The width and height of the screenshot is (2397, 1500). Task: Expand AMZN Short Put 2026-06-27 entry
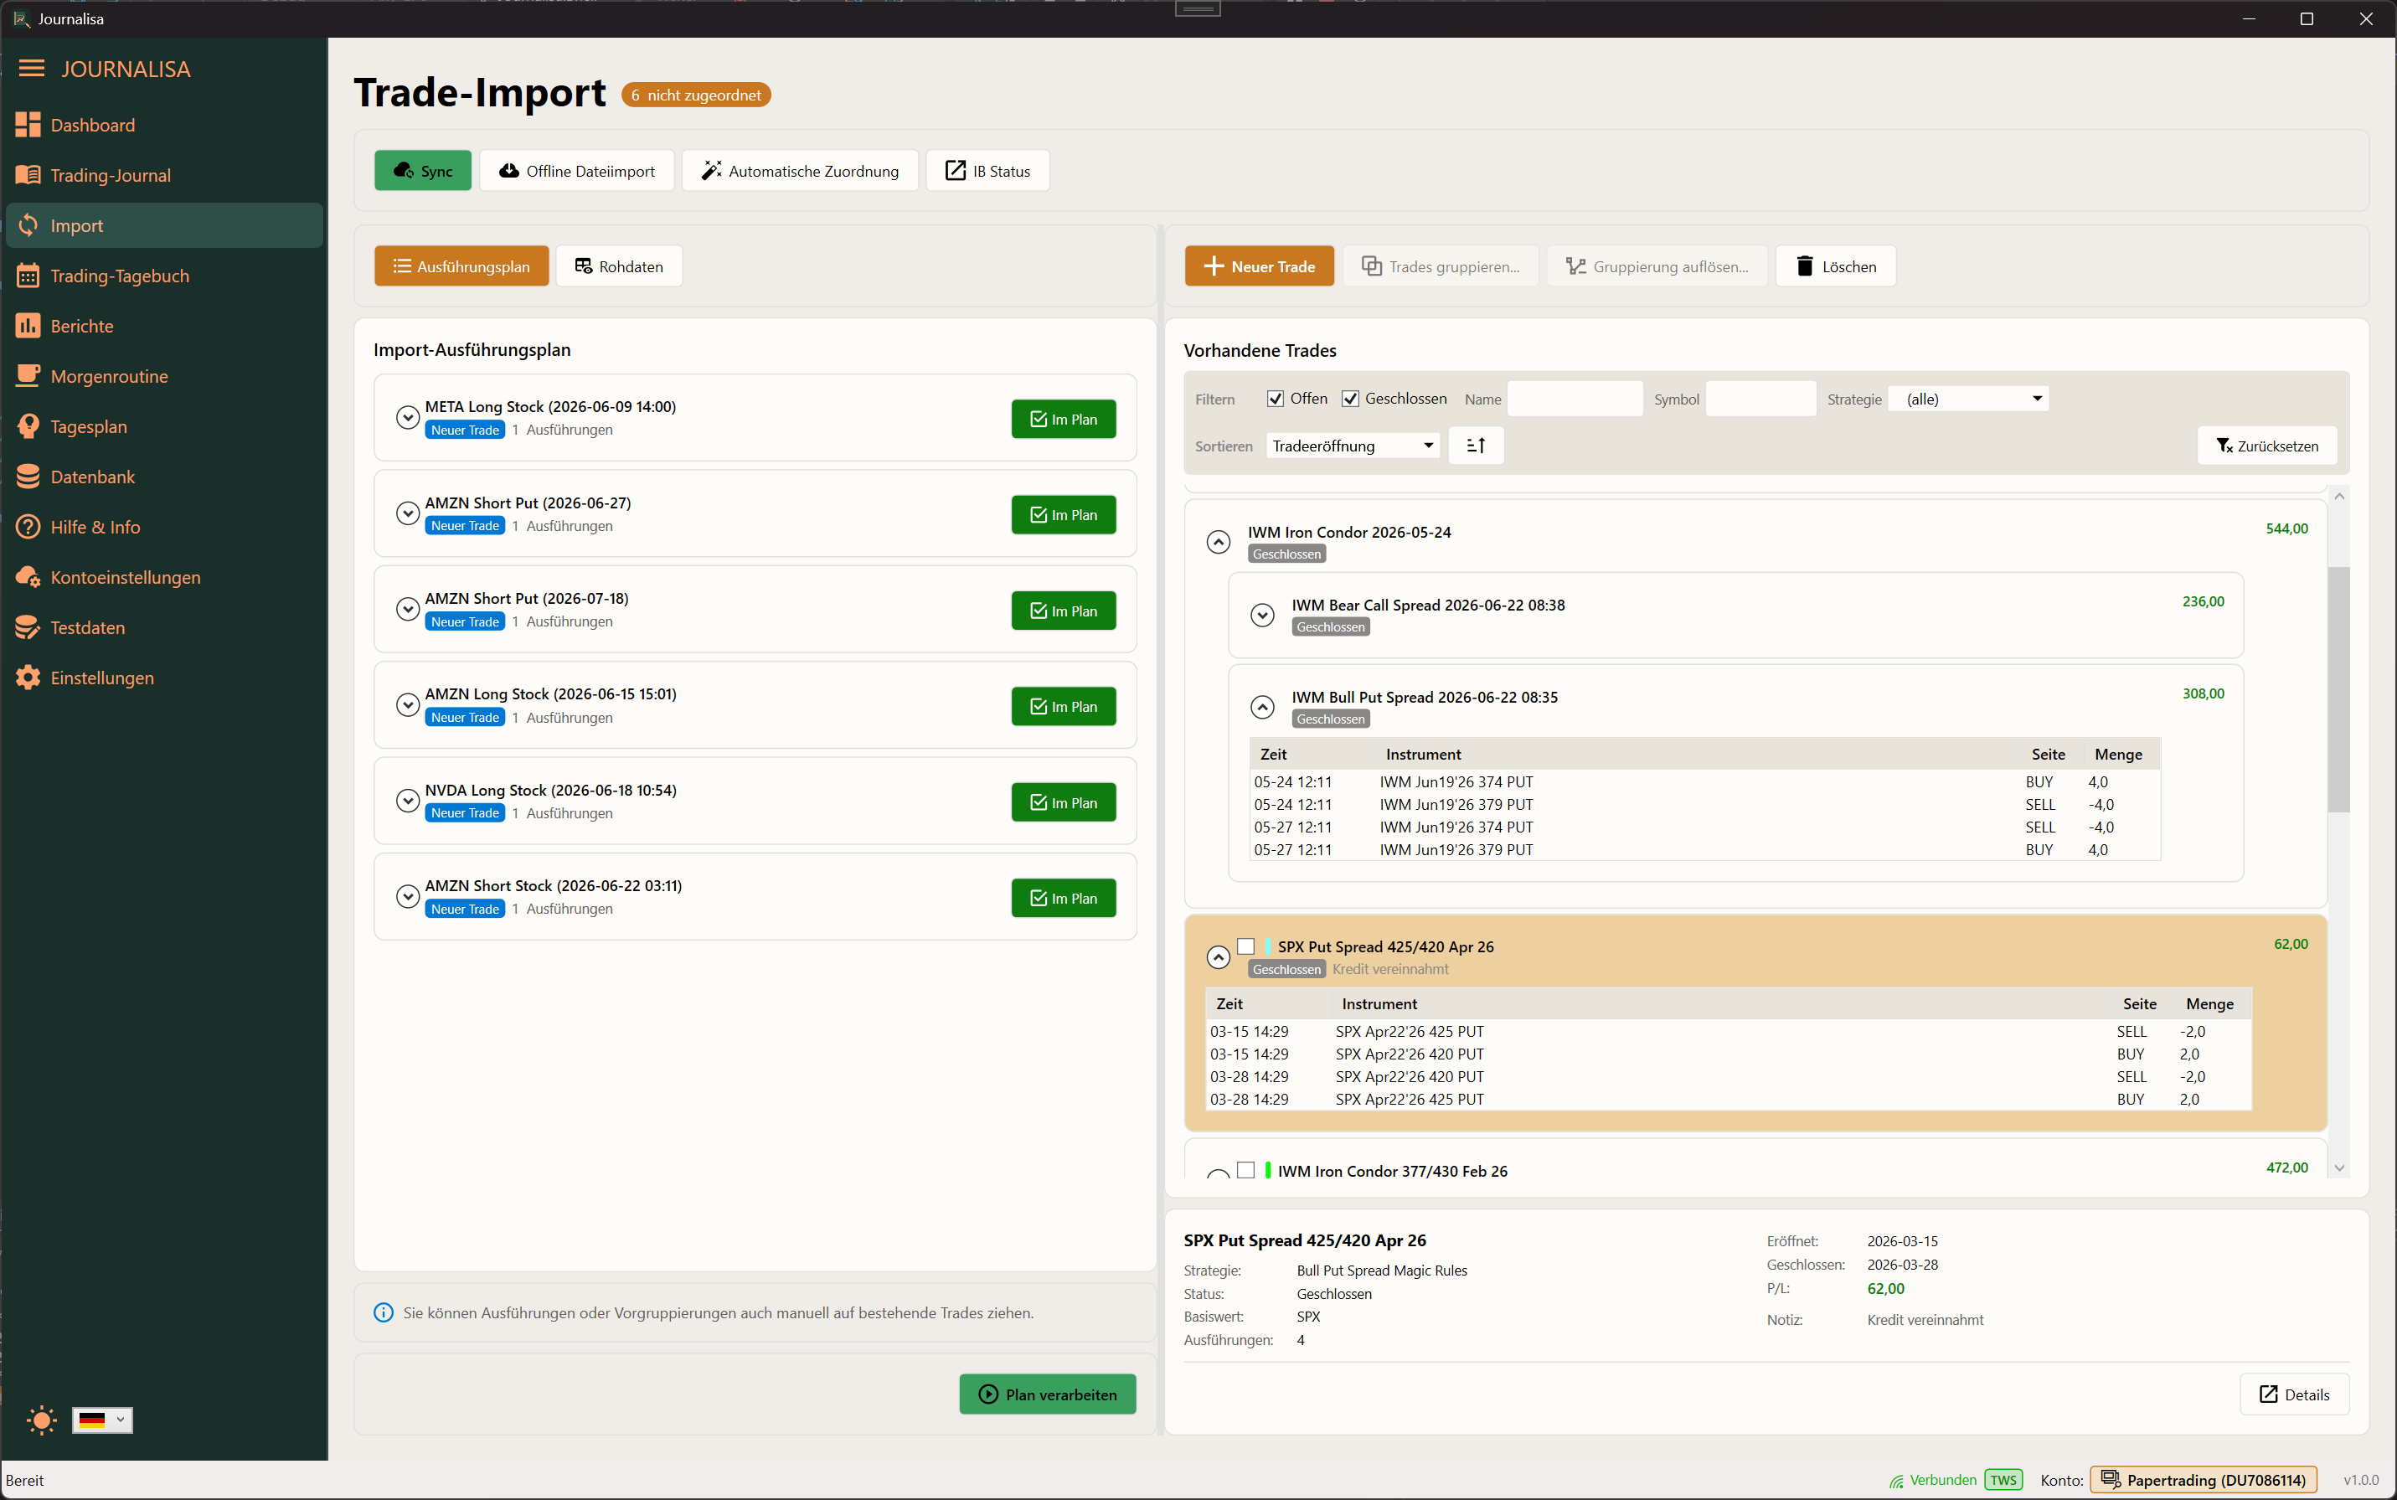[407, 514]
